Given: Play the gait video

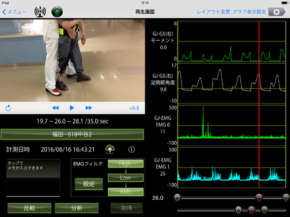Looking at the screenshot, I should [x=72, y=108].
